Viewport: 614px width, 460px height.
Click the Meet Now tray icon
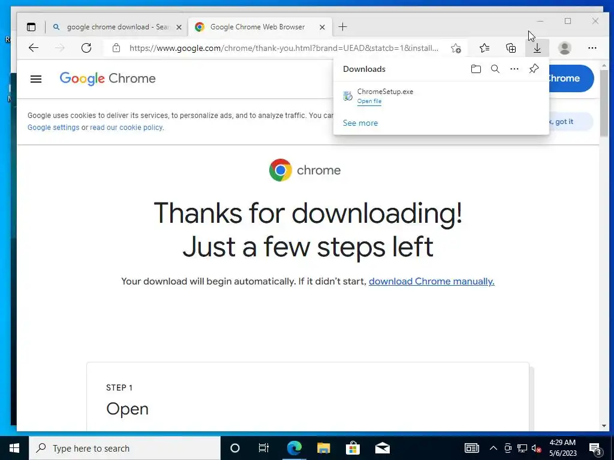click(508, 448)
